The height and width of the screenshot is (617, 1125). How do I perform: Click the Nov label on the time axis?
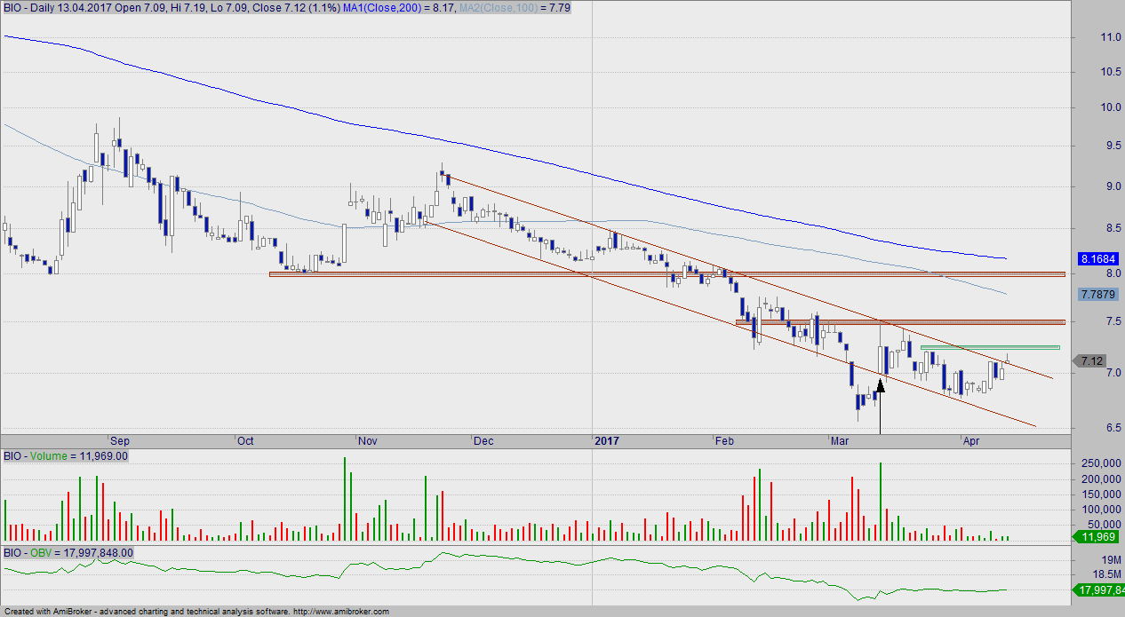(368, 440)
